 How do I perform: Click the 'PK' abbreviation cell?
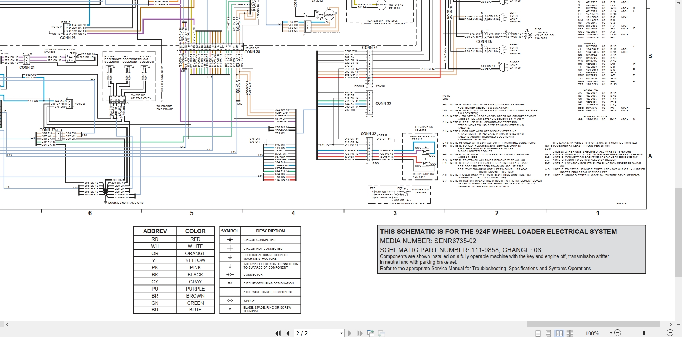point(155,267)
